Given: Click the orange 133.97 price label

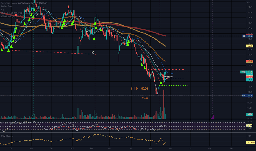Looking at the screenshot, I should pyautogui.click(x=250, y=61).
